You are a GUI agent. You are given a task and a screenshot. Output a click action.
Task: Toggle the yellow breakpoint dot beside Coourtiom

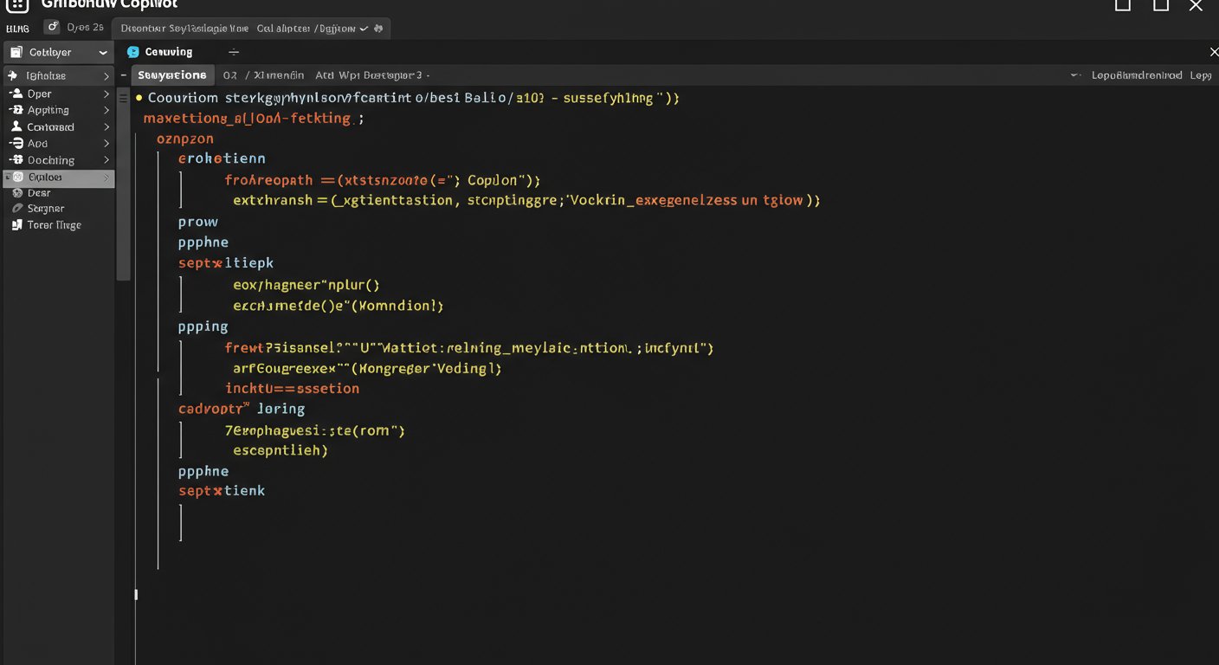[138, 97]
